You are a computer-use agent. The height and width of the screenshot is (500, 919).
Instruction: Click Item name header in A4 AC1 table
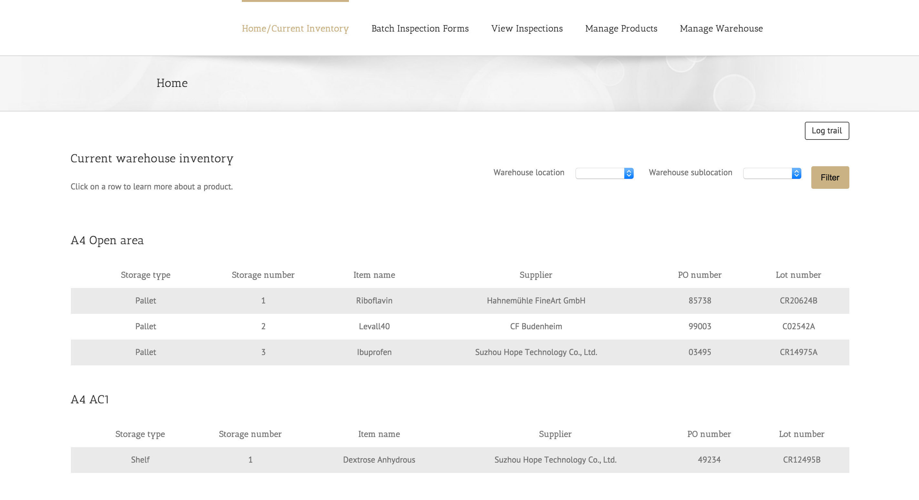[x=379, y=434]
